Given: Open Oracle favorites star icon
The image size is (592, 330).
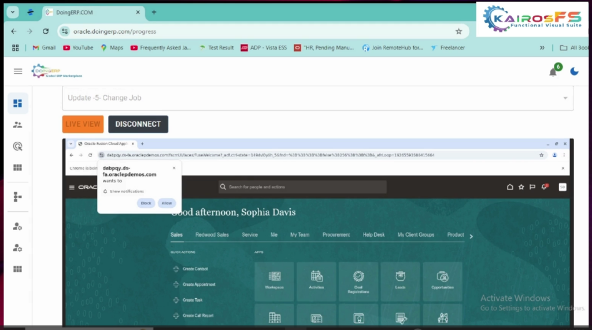Looking at the screenshot, I should click(521, 187).
